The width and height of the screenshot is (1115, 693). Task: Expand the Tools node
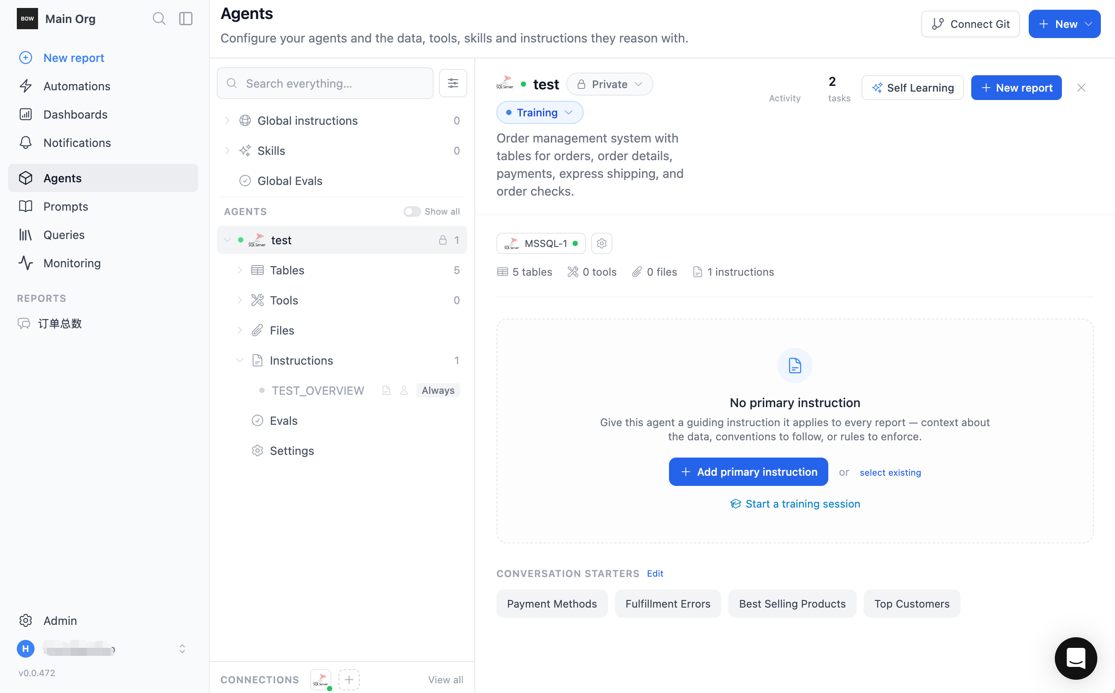point(240,300)
